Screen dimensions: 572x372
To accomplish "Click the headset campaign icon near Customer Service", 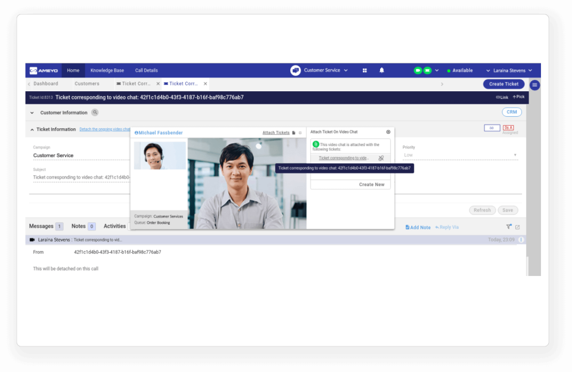I will [x=295, y=70].
